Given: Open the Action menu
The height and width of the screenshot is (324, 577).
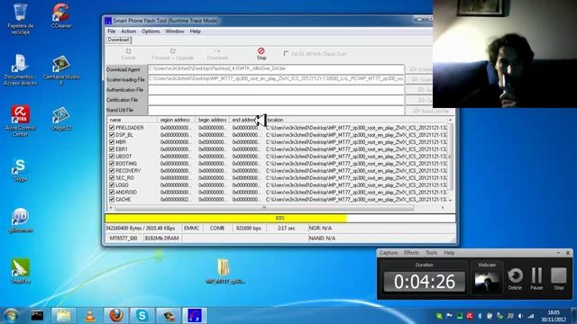Looking at the screenshot, I should tap(128, 31).
